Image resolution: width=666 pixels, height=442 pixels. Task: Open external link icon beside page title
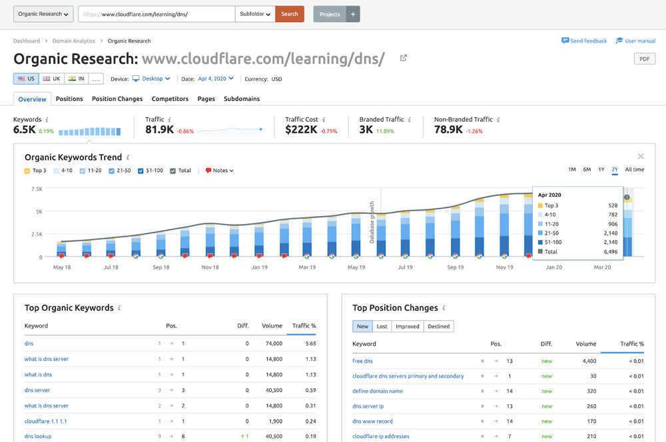coord(404,58)
